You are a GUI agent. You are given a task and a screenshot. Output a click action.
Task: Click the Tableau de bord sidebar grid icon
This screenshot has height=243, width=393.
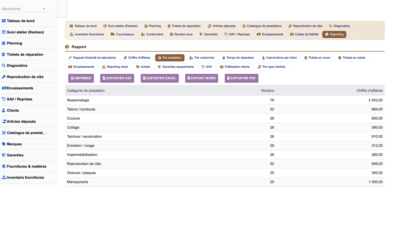(4, 21)
